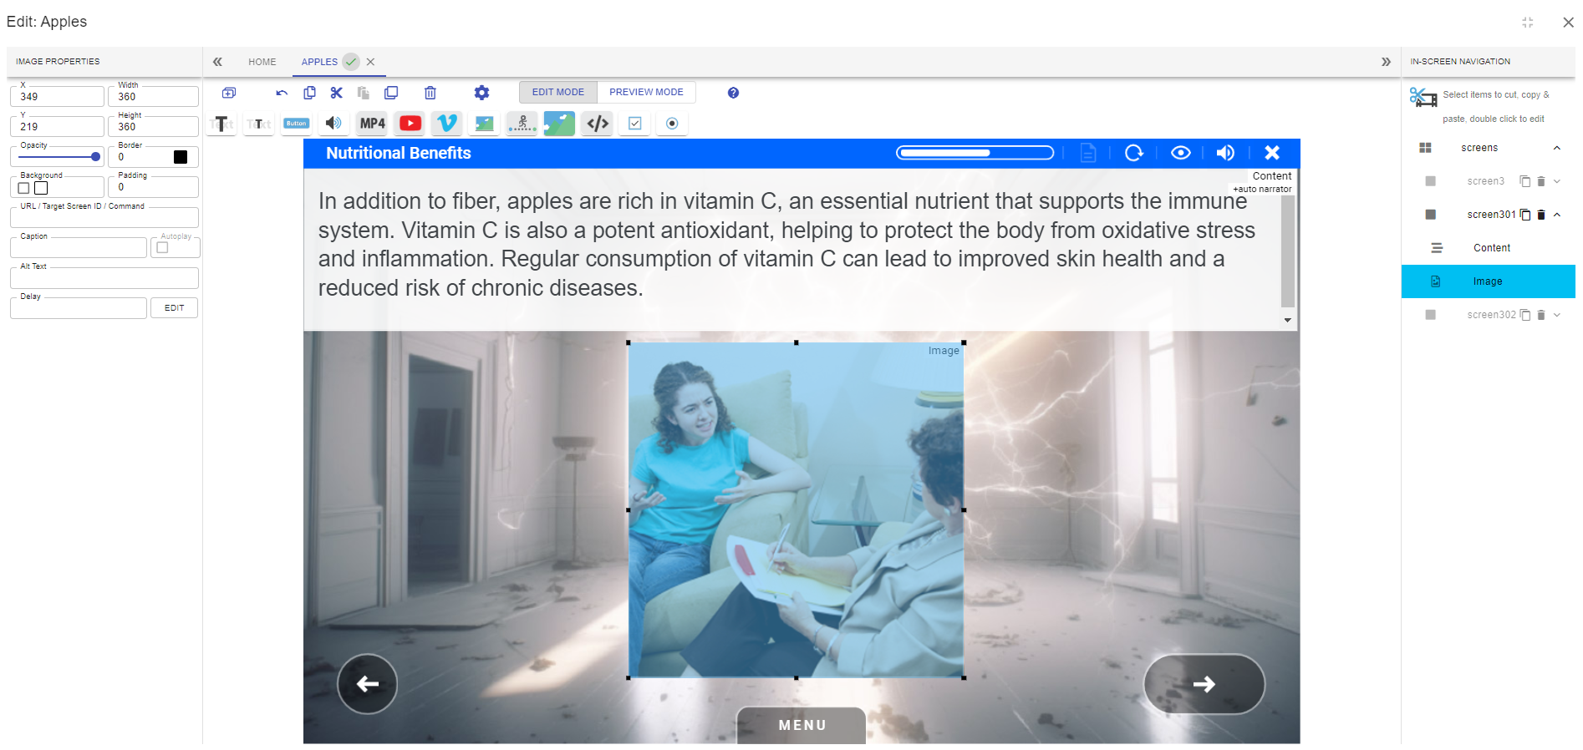
Task: Insert a Vimeo video element
Action: [x=447, y=124]
